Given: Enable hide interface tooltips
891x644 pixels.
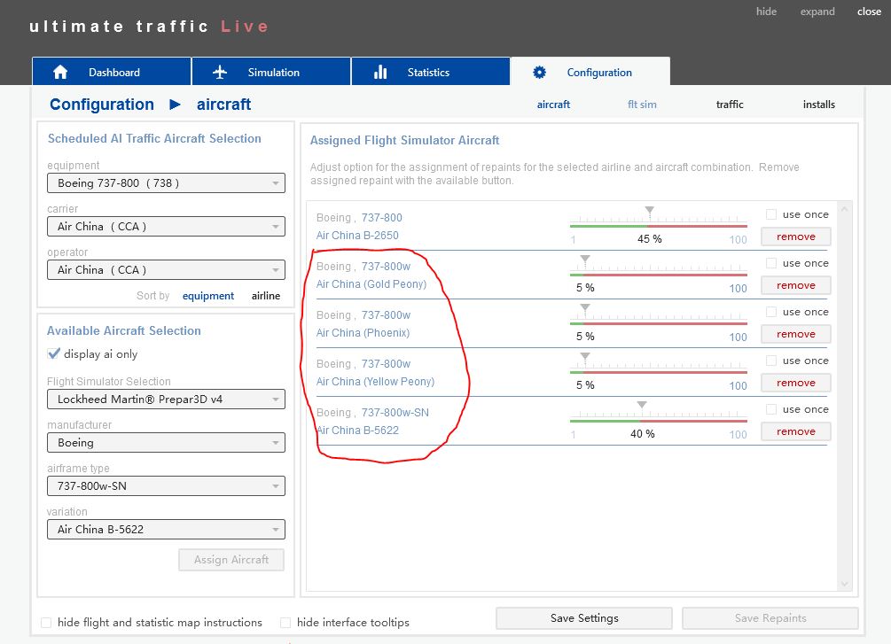Looking at the screenshot, I should (285, 623).
